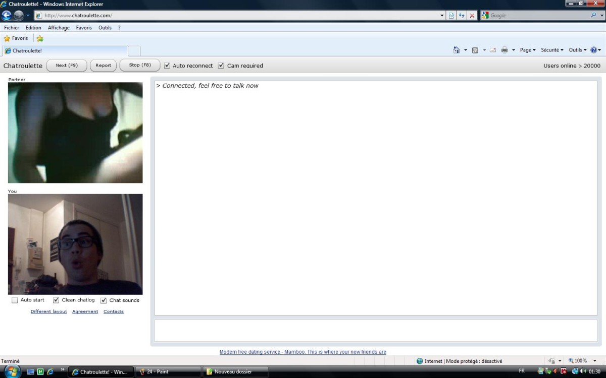This screenshot has width=606, height=378.
Task: Open the Edition menu
Action: pyautogui.click(x=34, y=28)
